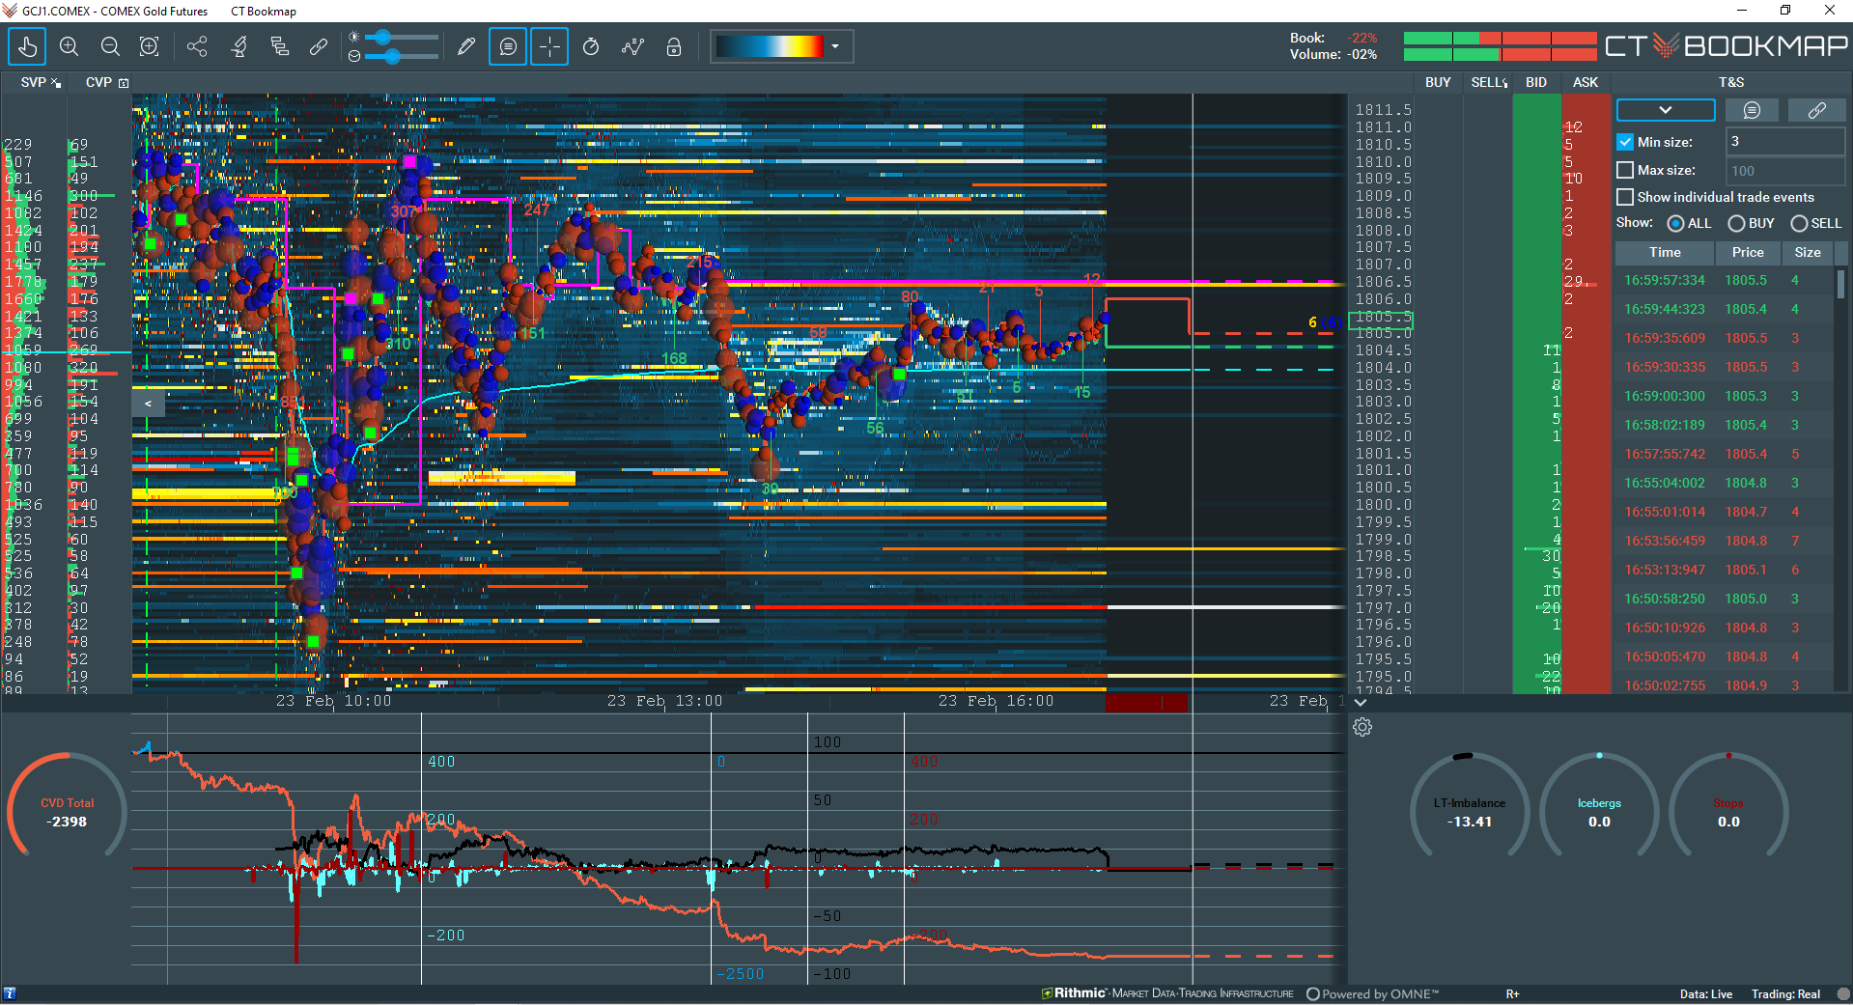Click the heatmap color gradient swatch
Viewport: 1853px width, 1005px height.
770,46
